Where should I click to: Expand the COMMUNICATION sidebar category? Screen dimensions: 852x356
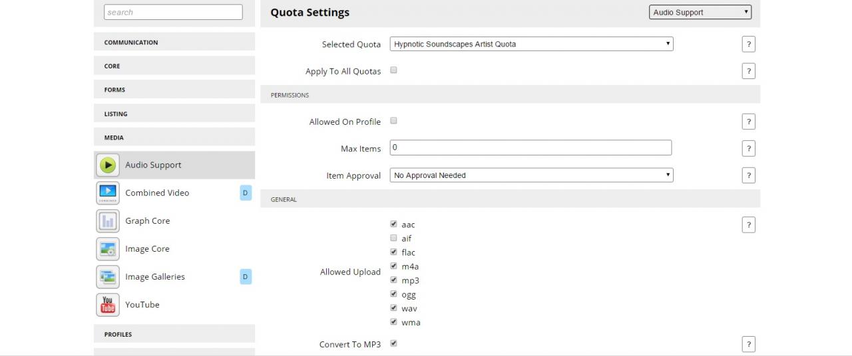tap(174, 42)
